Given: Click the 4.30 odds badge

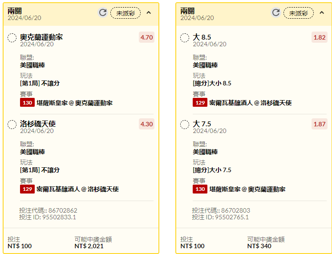Looking at the screenshot, I should click(146, 124).
